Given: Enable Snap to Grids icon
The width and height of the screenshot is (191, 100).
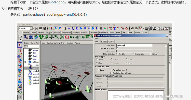Looking at the screenshot, I should coord(111,28).
